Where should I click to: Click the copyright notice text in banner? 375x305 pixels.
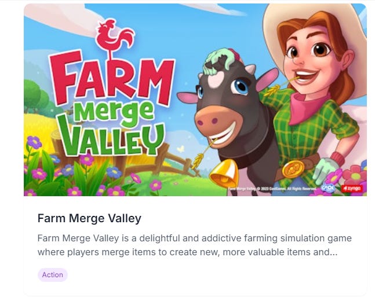[x=272, y=189]
